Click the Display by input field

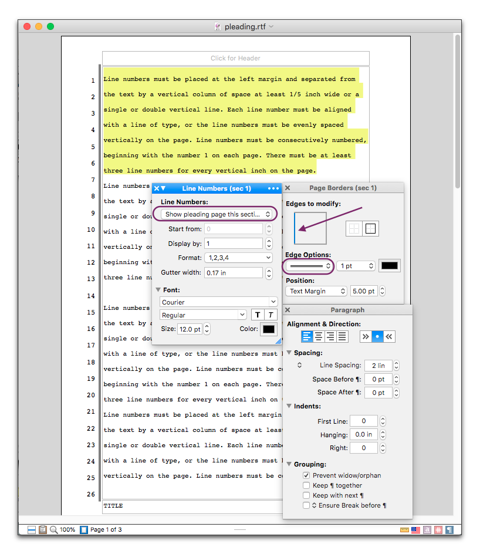[x=234, y=244]
